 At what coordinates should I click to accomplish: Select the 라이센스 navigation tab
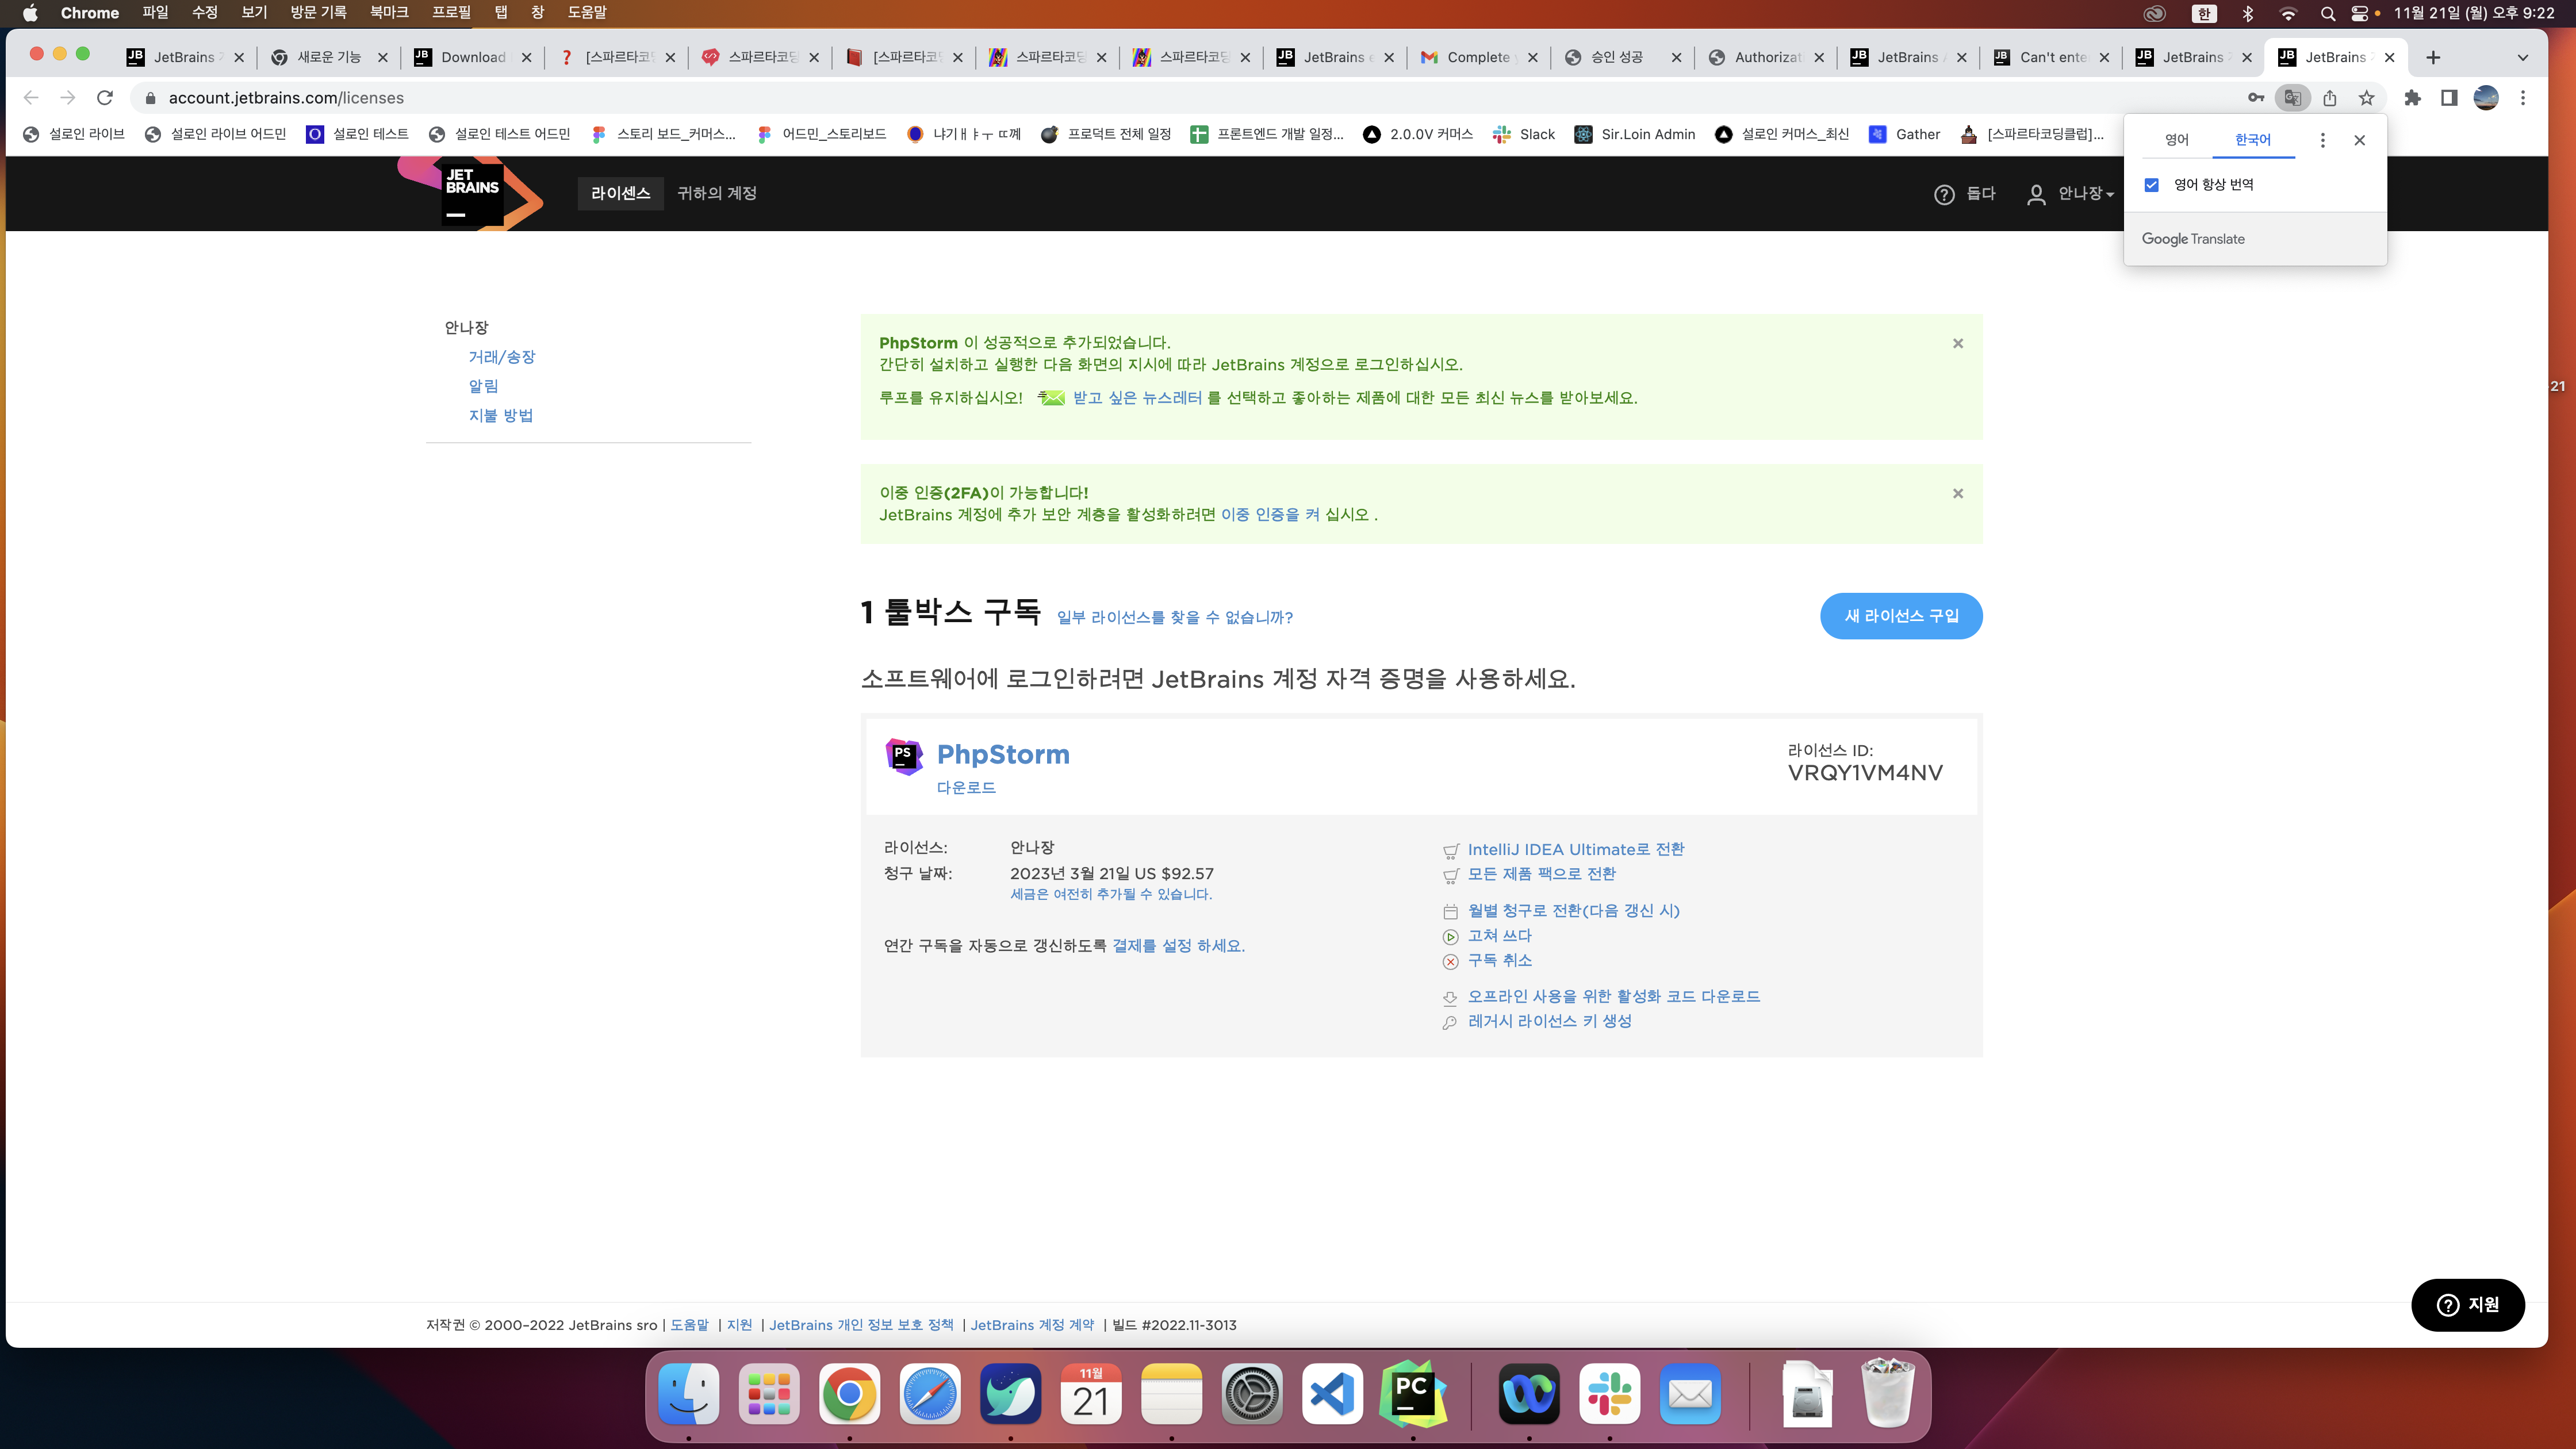coord(620,193)
